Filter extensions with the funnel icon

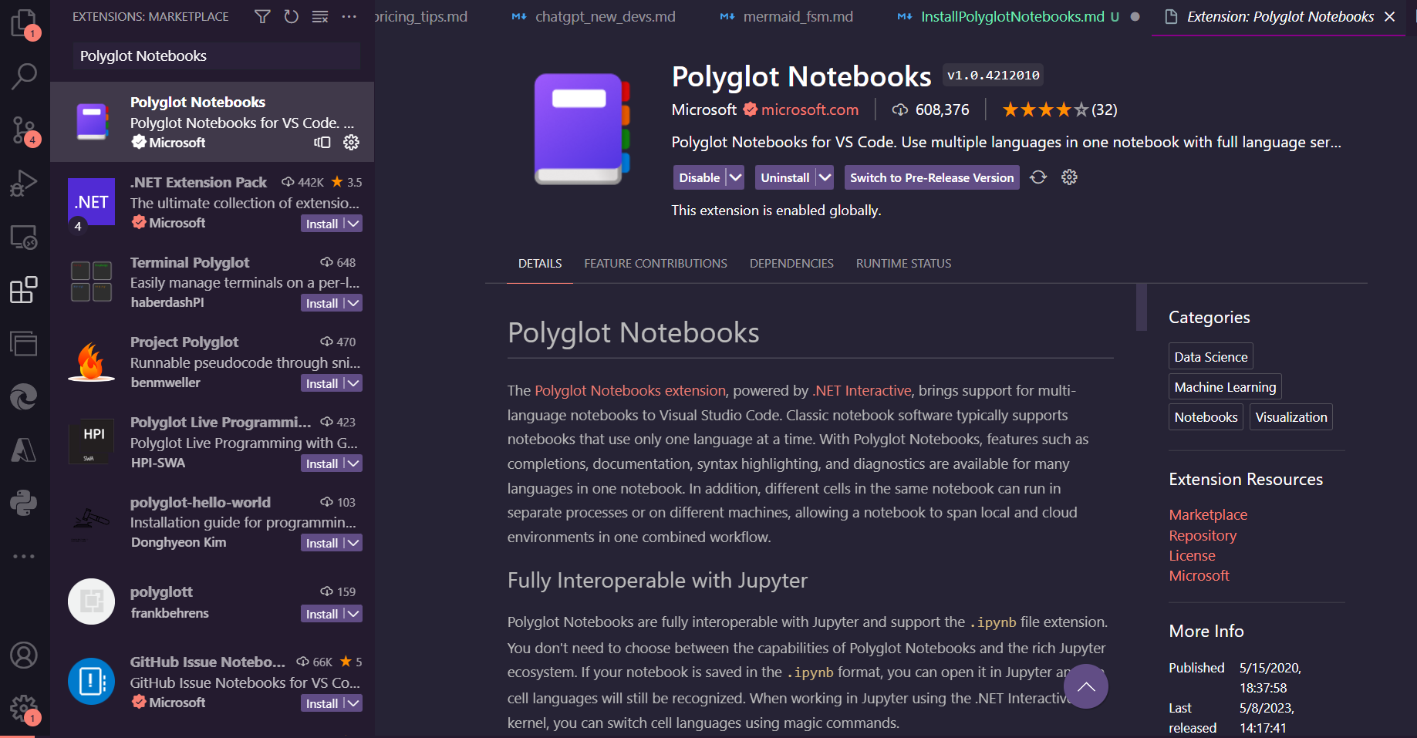262,16
